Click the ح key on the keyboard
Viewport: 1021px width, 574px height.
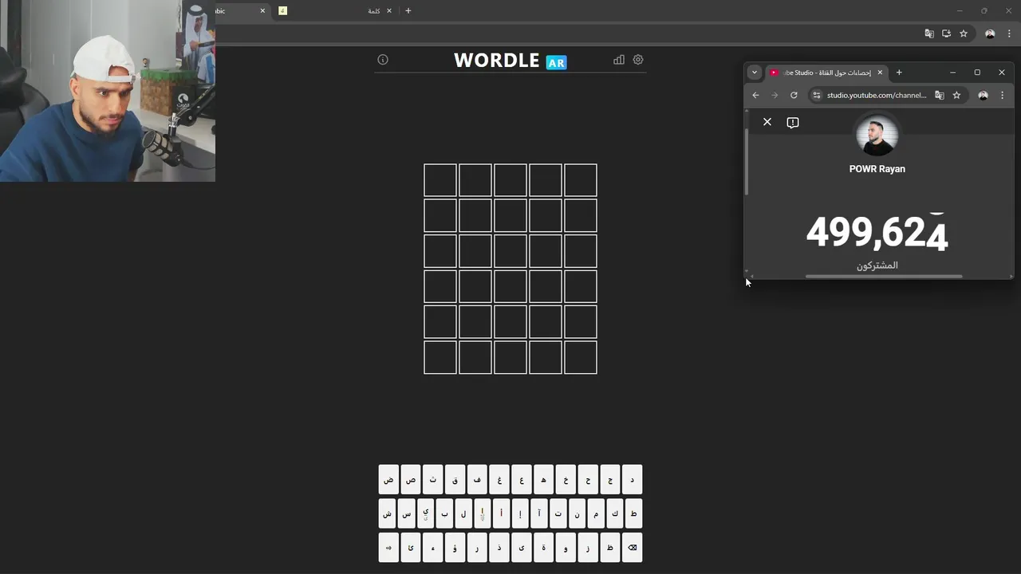588,480
